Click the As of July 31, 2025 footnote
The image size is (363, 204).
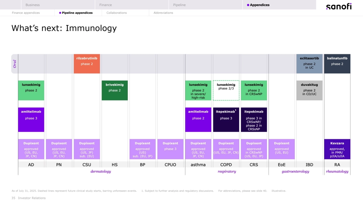click(x=74, y=191)
